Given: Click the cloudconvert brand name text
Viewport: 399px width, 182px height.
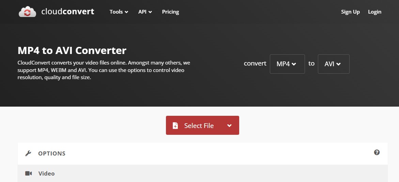Looking at the screenshot, I should point(68,12).
